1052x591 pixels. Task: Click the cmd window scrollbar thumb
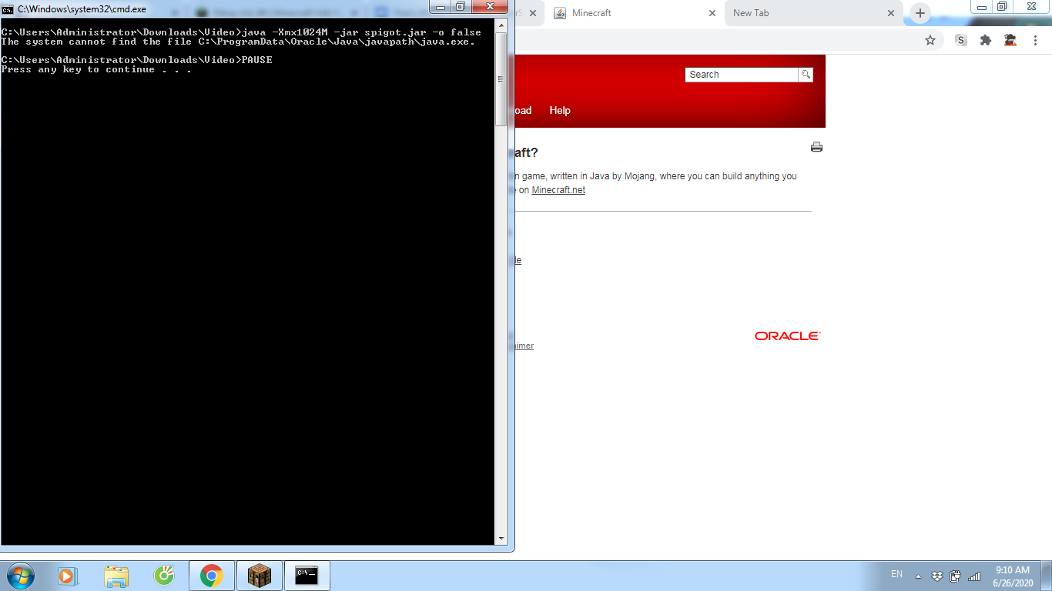[x=501, y=79]
